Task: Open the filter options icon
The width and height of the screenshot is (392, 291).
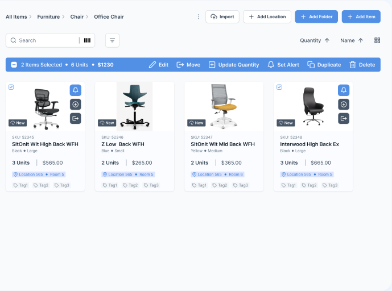Action: click(x=112, y=40)
